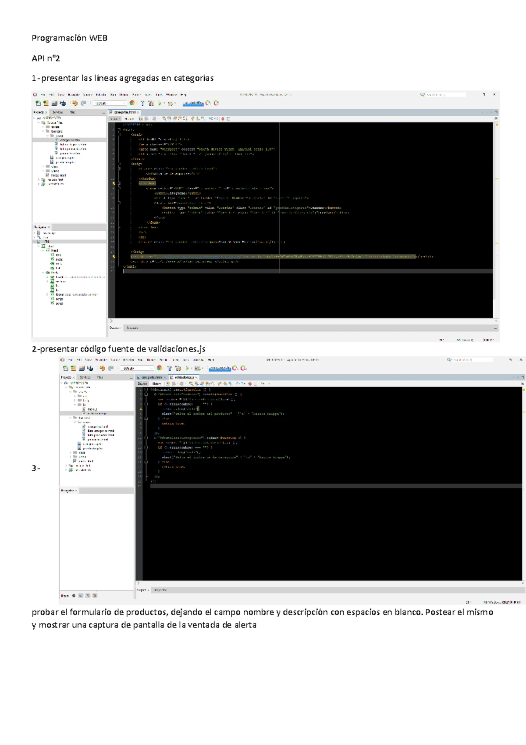This screenshot has height=745, width=526.
Task: Click search field in validaciones screenshot
Action: 473,360
